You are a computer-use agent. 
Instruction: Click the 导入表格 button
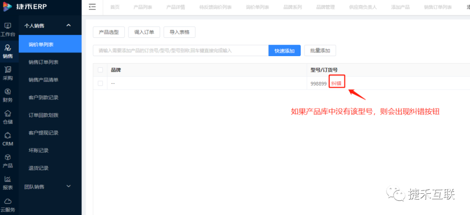180,32
